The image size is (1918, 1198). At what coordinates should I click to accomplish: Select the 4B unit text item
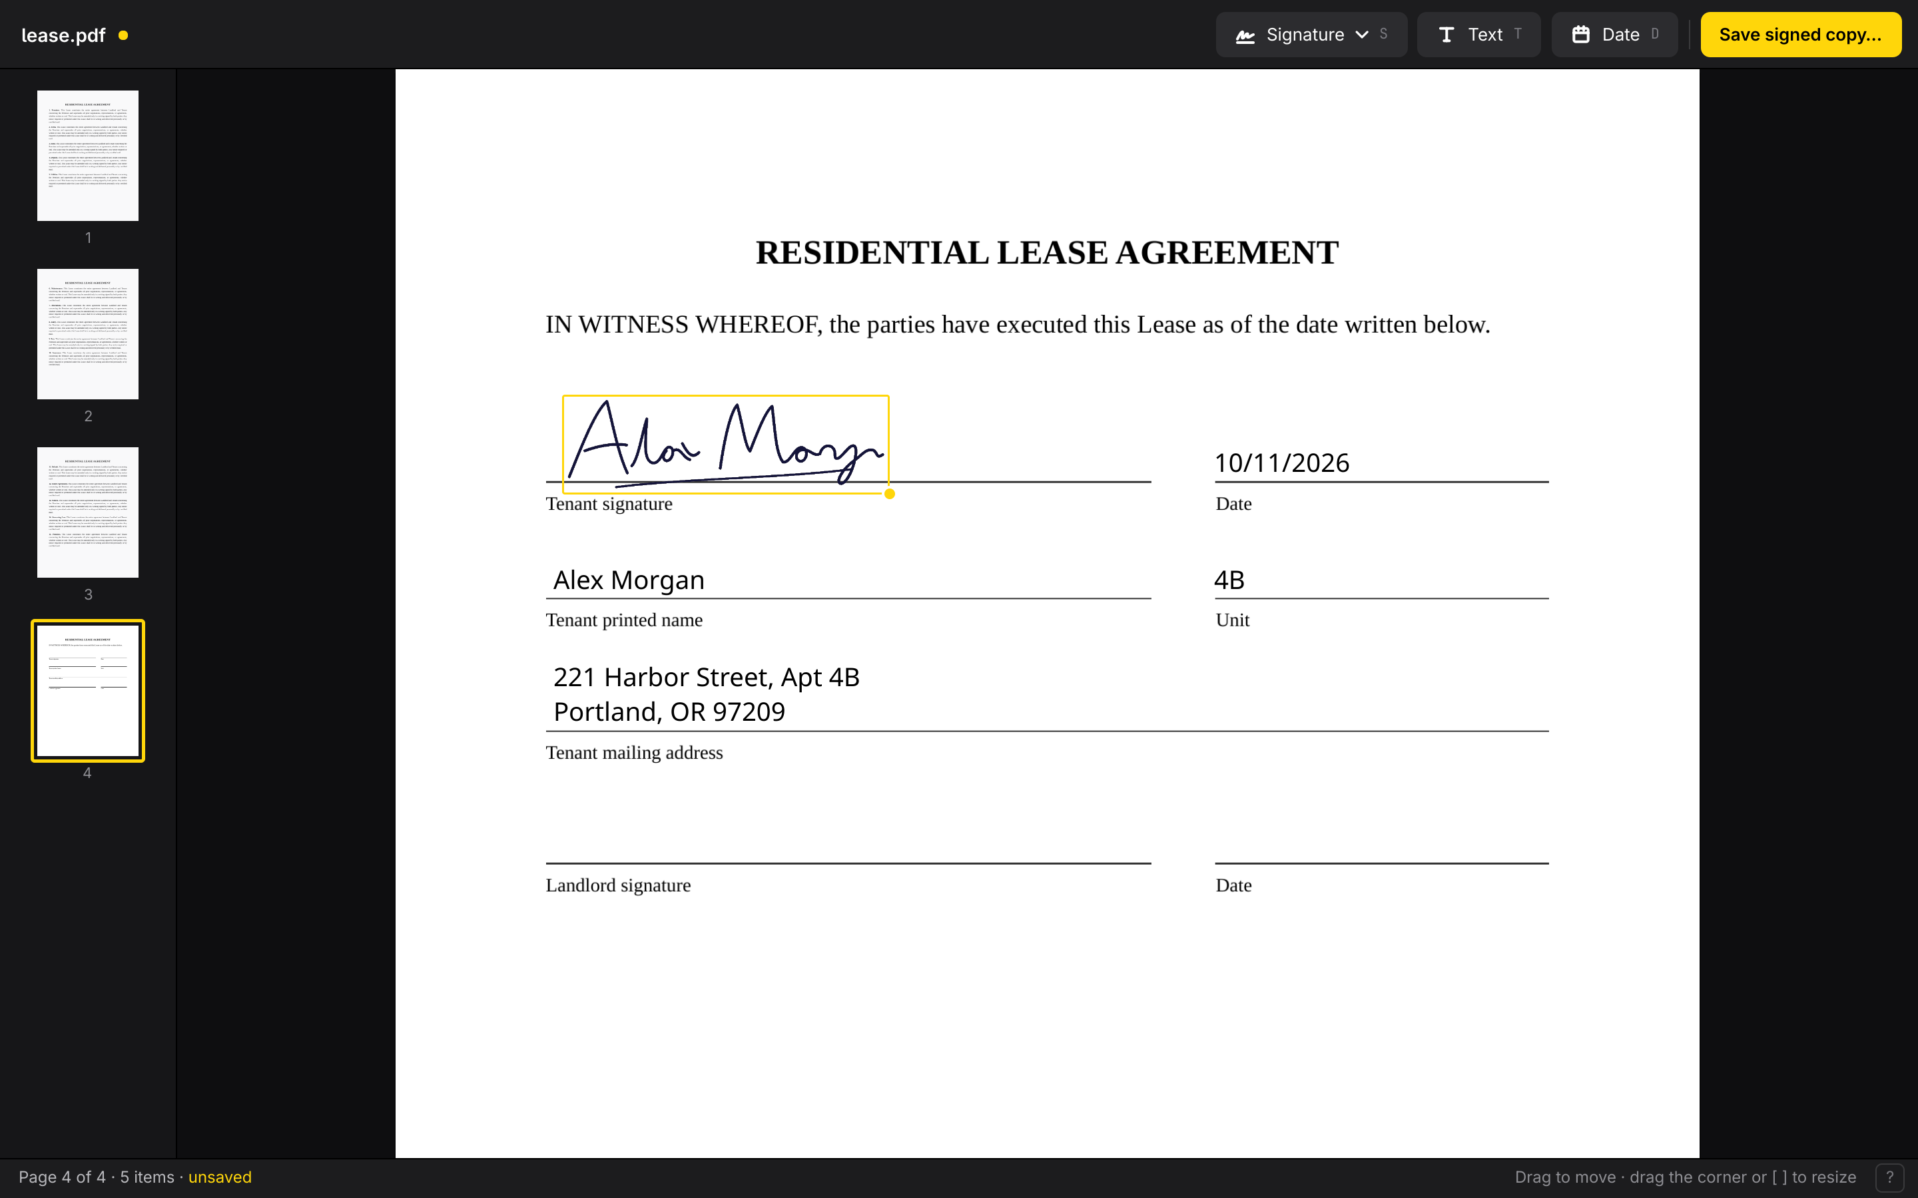click(1229, 580)
